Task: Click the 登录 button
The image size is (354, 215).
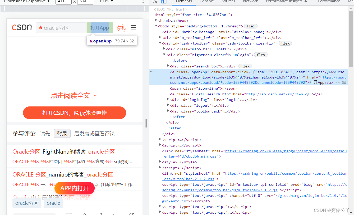Action: (62, 134)
